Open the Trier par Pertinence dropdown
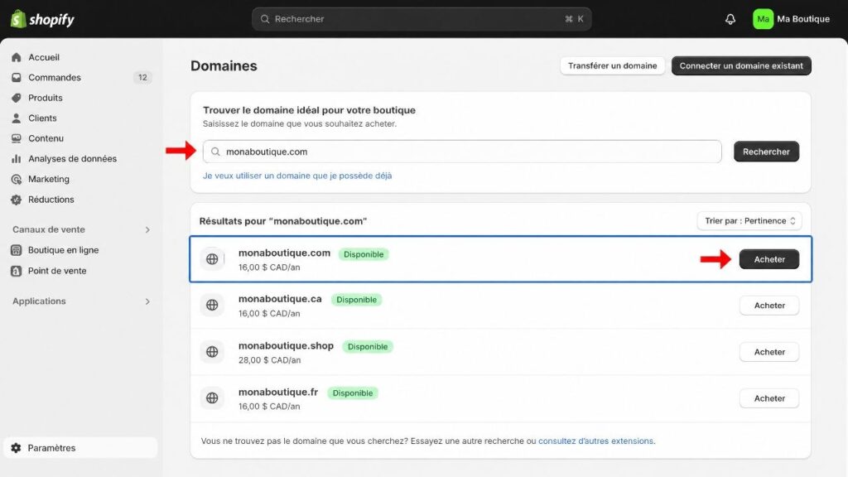This screenshot has height=477, width=848. [x=749, y=220]
